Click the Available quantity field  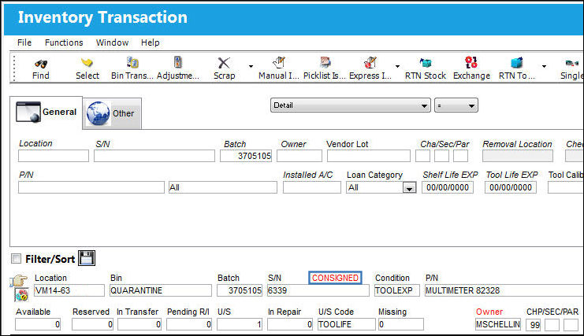[38, 324]
